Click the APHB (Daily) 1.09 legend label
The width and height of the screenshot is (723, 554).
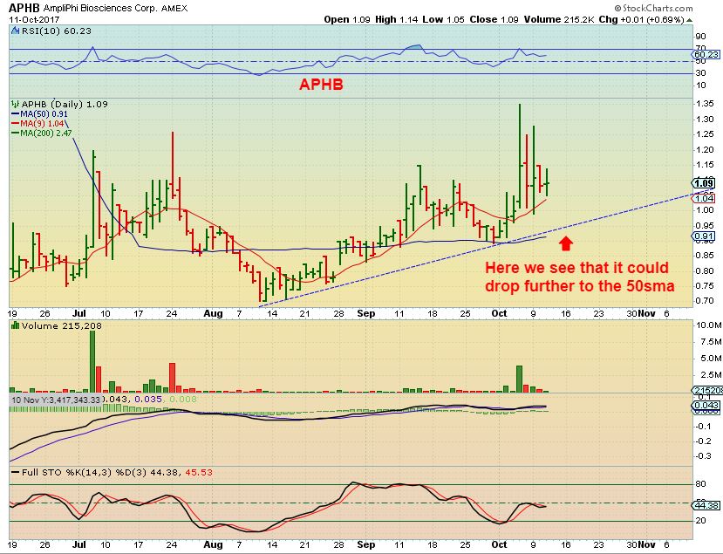point(65,104)
